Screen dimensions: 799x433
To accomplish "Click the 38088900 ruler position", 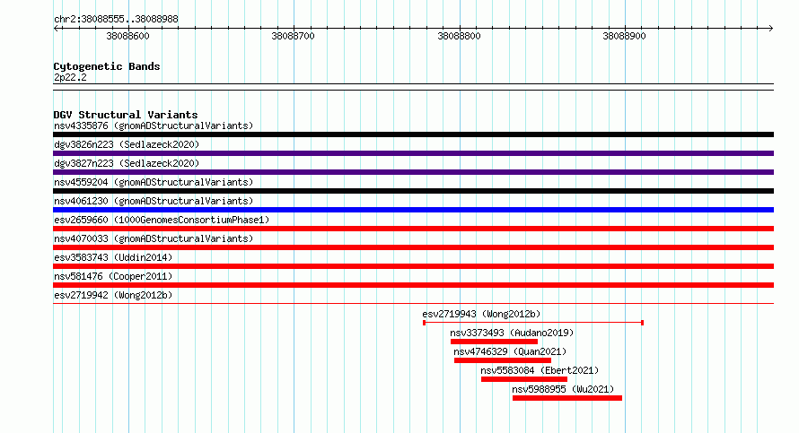I will pyautogui.click(x=624, y=36).
